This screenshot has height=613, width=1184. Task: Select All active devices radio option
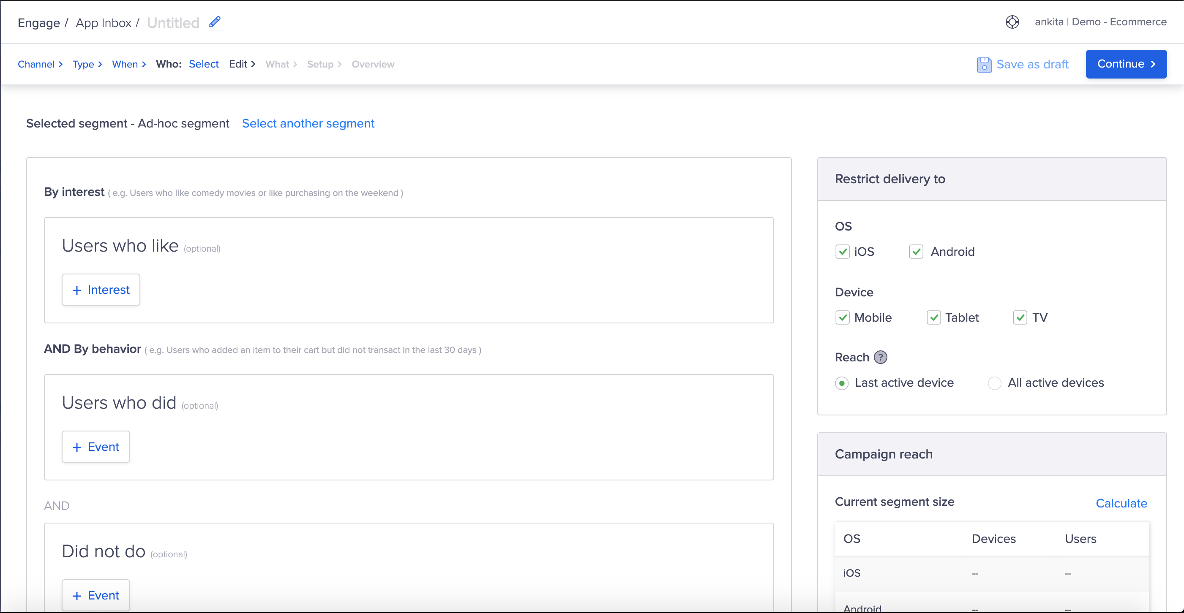994,383
